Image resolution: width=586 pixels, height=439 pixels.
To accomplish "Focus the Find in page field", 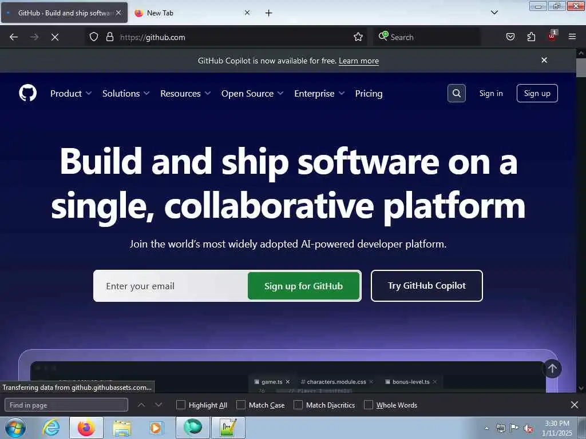I will coord(66,405).
